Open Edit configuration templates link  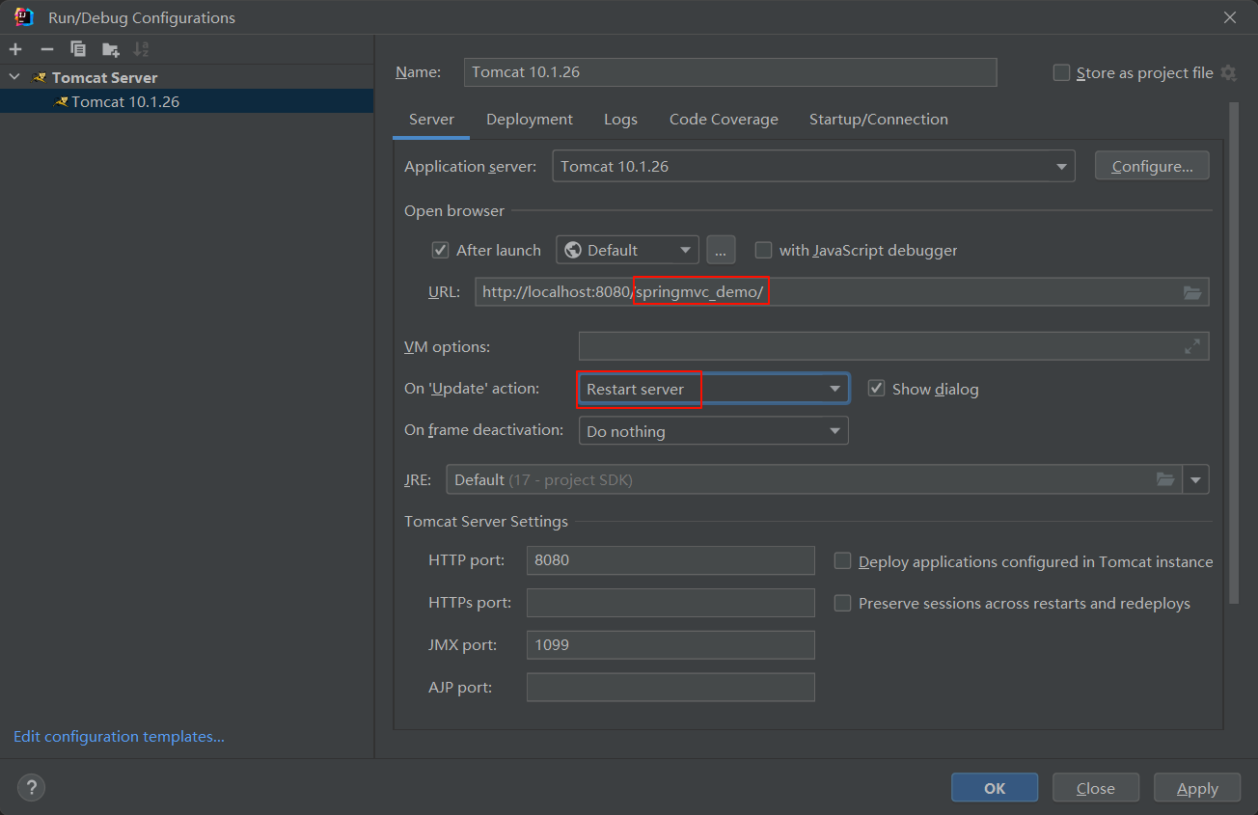(119, 736)
